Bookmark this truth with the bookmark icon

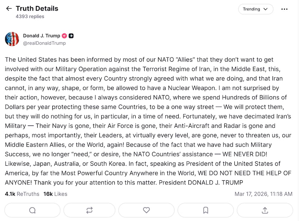[x=206, y=210]
